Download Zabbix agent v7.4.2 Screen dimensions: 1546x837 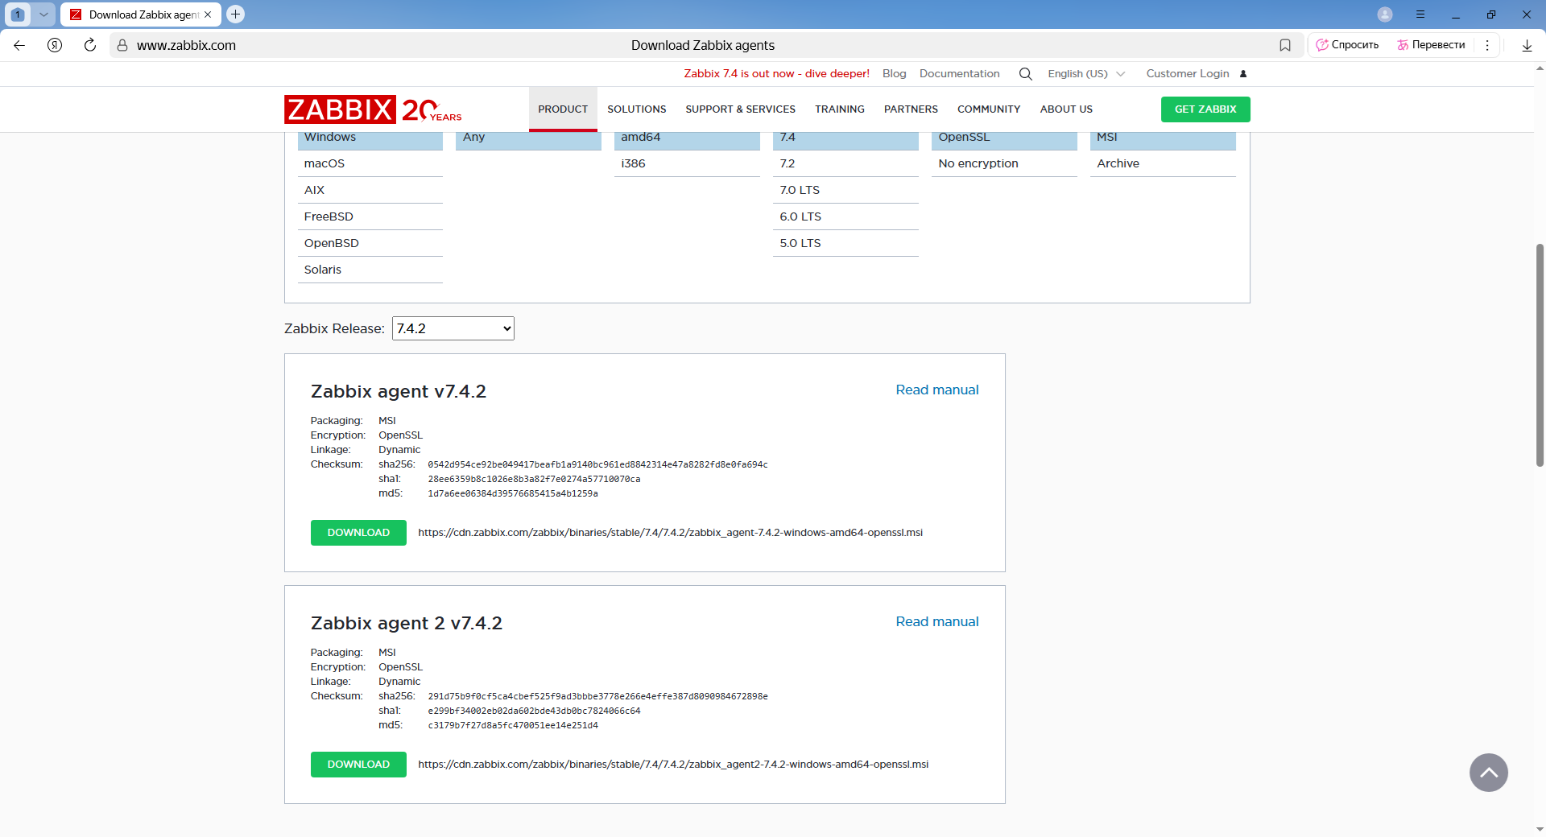358,533
